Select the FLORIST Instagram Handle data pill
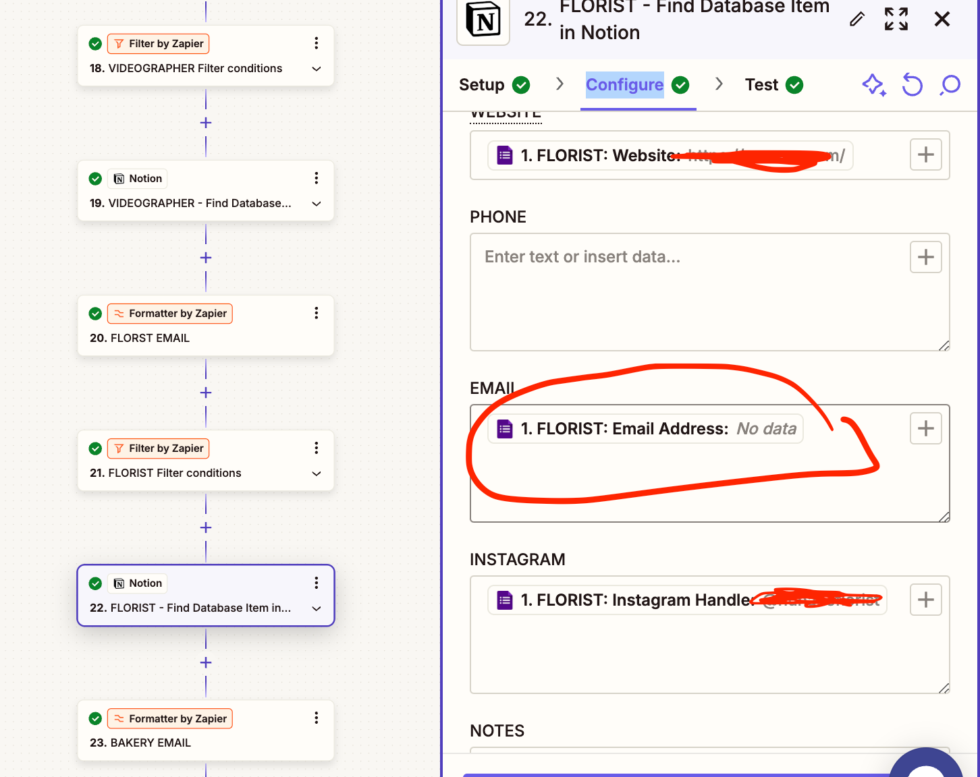980x777 pixels. [687, 600]
